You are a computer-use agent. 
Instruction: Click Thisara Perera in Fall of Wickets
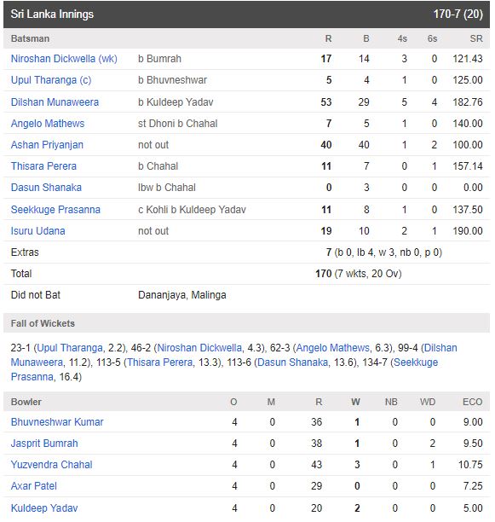[x=160, y=362]
